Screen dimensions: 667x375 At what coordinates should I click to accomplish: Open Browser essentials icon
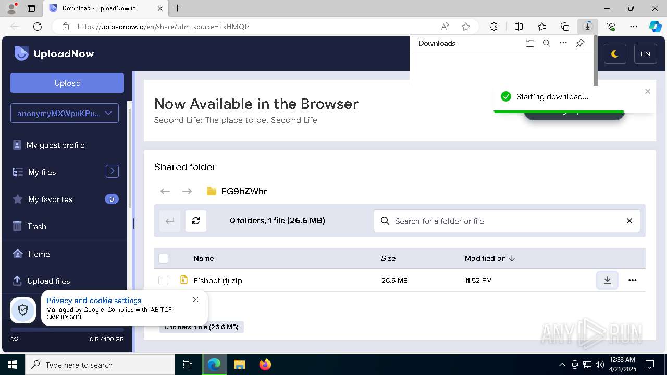click(611, 27)
